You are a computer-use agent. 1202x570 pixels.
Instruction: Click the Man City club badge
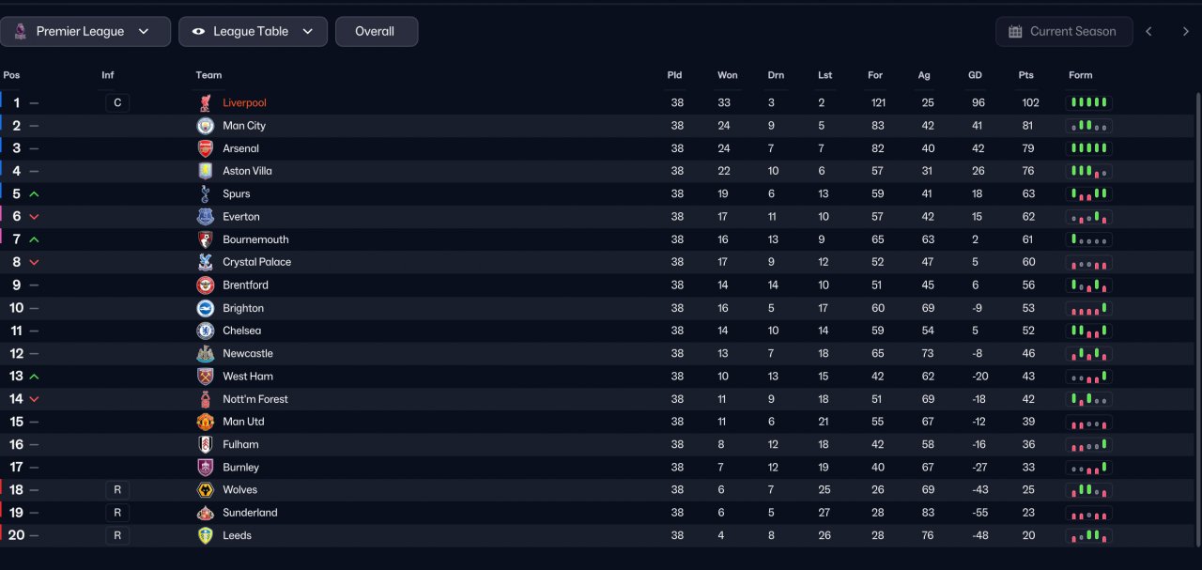click(x=205, y=126)
